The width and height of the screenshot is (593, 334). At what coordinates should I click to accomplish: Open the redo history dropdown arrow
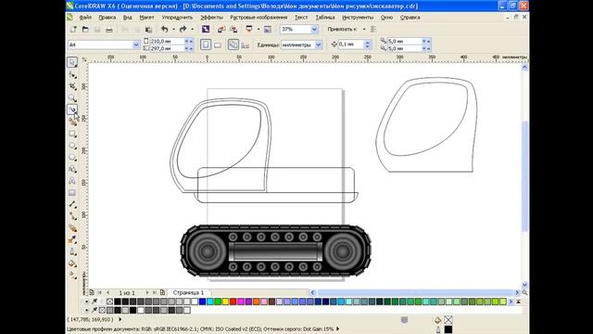pyautogui.click(x=192, y=29)
